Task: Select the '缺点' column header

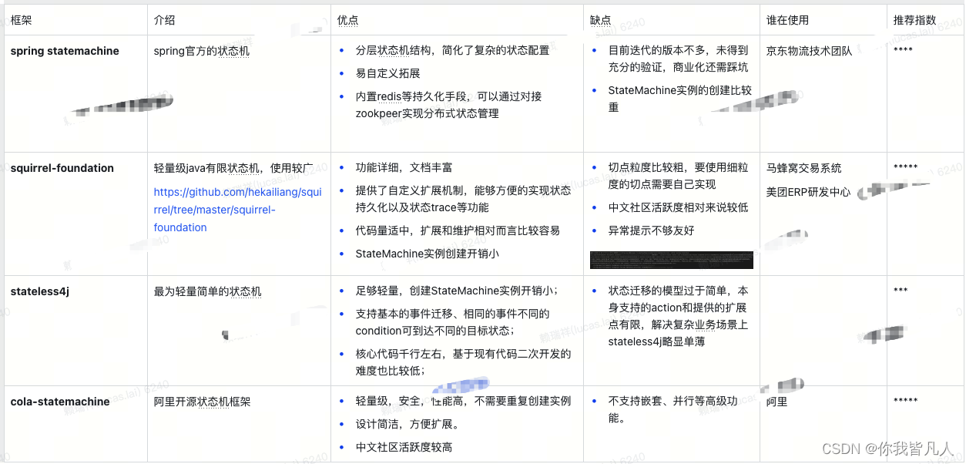Action: (601, 20)
